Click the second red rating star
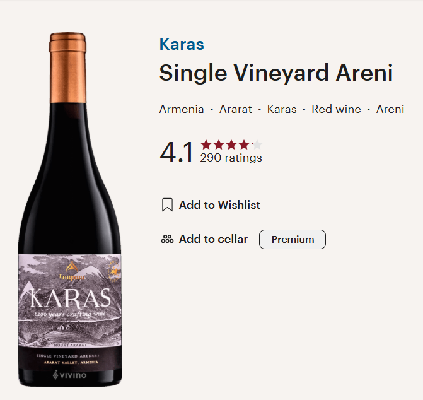 pos(219,144)
